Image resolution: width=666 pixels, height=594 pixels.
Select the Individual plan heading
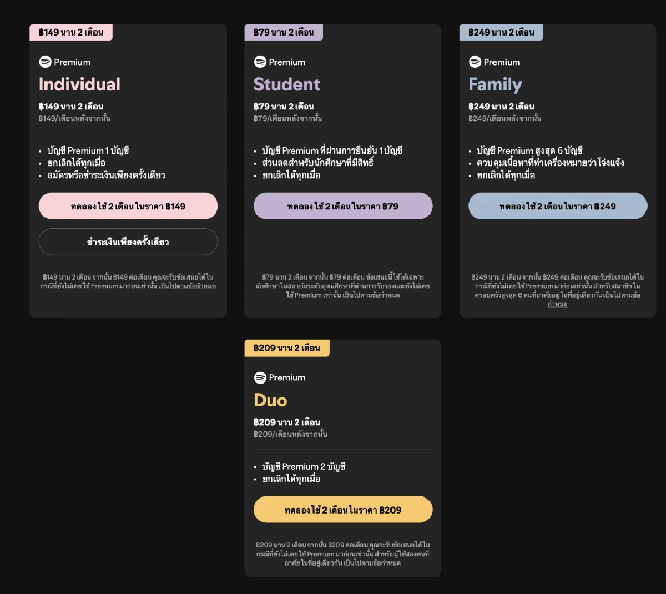point(79,84)
